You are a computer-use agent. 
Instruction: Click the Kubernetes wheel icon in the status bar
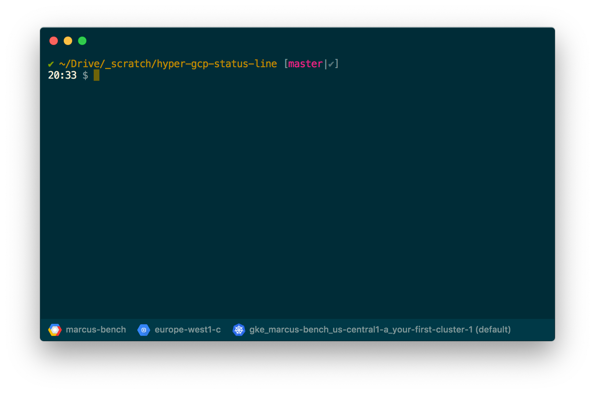[239, 330]
